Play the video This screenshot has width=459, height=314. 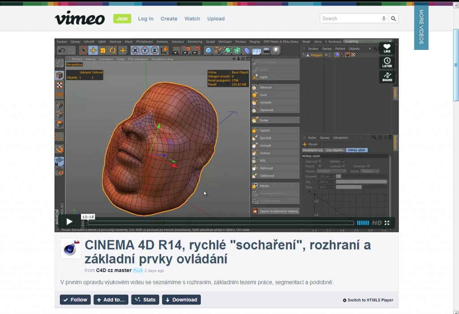coord(69,222)
